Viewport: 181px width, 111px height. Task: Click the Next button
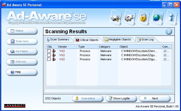[x=155, y=98]
